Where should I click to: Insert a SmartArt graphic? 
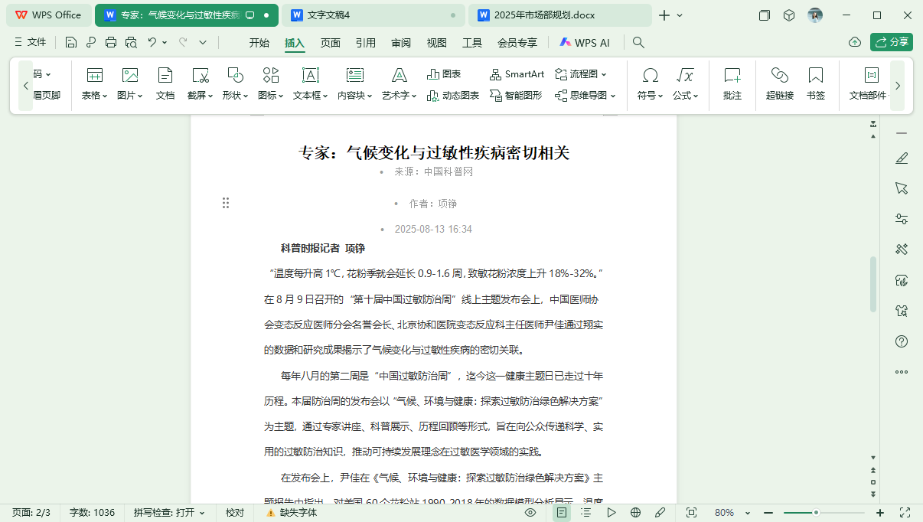tap(517, 73)
